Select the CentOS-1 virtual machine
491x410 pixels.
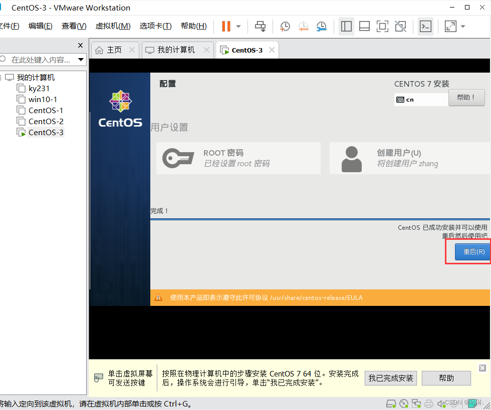(46, 111)
